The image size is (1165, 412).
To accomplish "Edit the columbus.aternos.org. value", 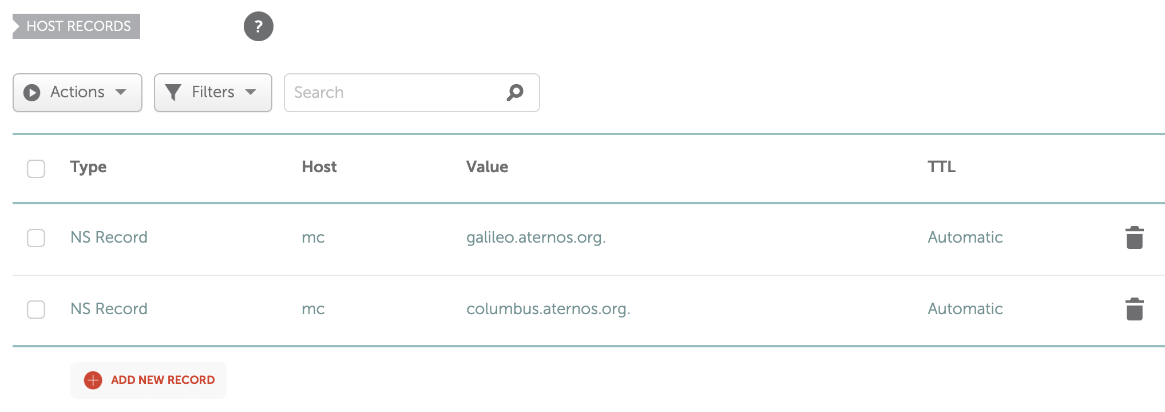I will pos(548,309).
